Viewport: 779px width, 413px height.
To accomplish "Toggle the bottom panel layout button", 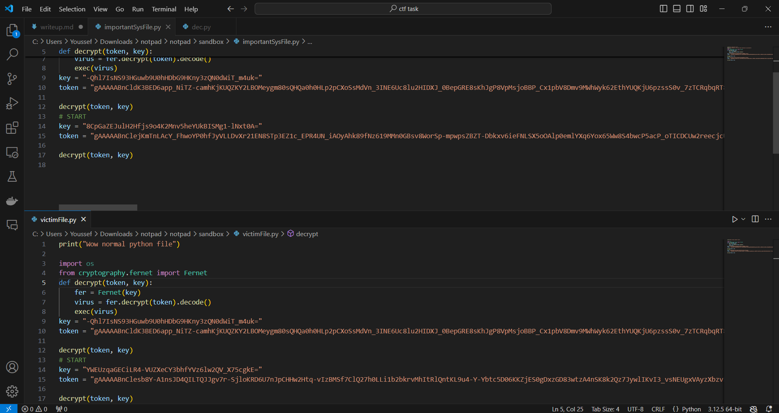I will 677,9.
